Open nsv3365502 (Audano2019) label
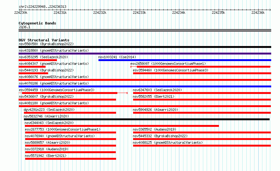 154,129
